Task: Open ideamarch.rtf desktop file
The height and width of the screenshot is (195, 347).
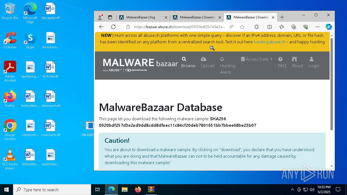Action: click(50, 99)
